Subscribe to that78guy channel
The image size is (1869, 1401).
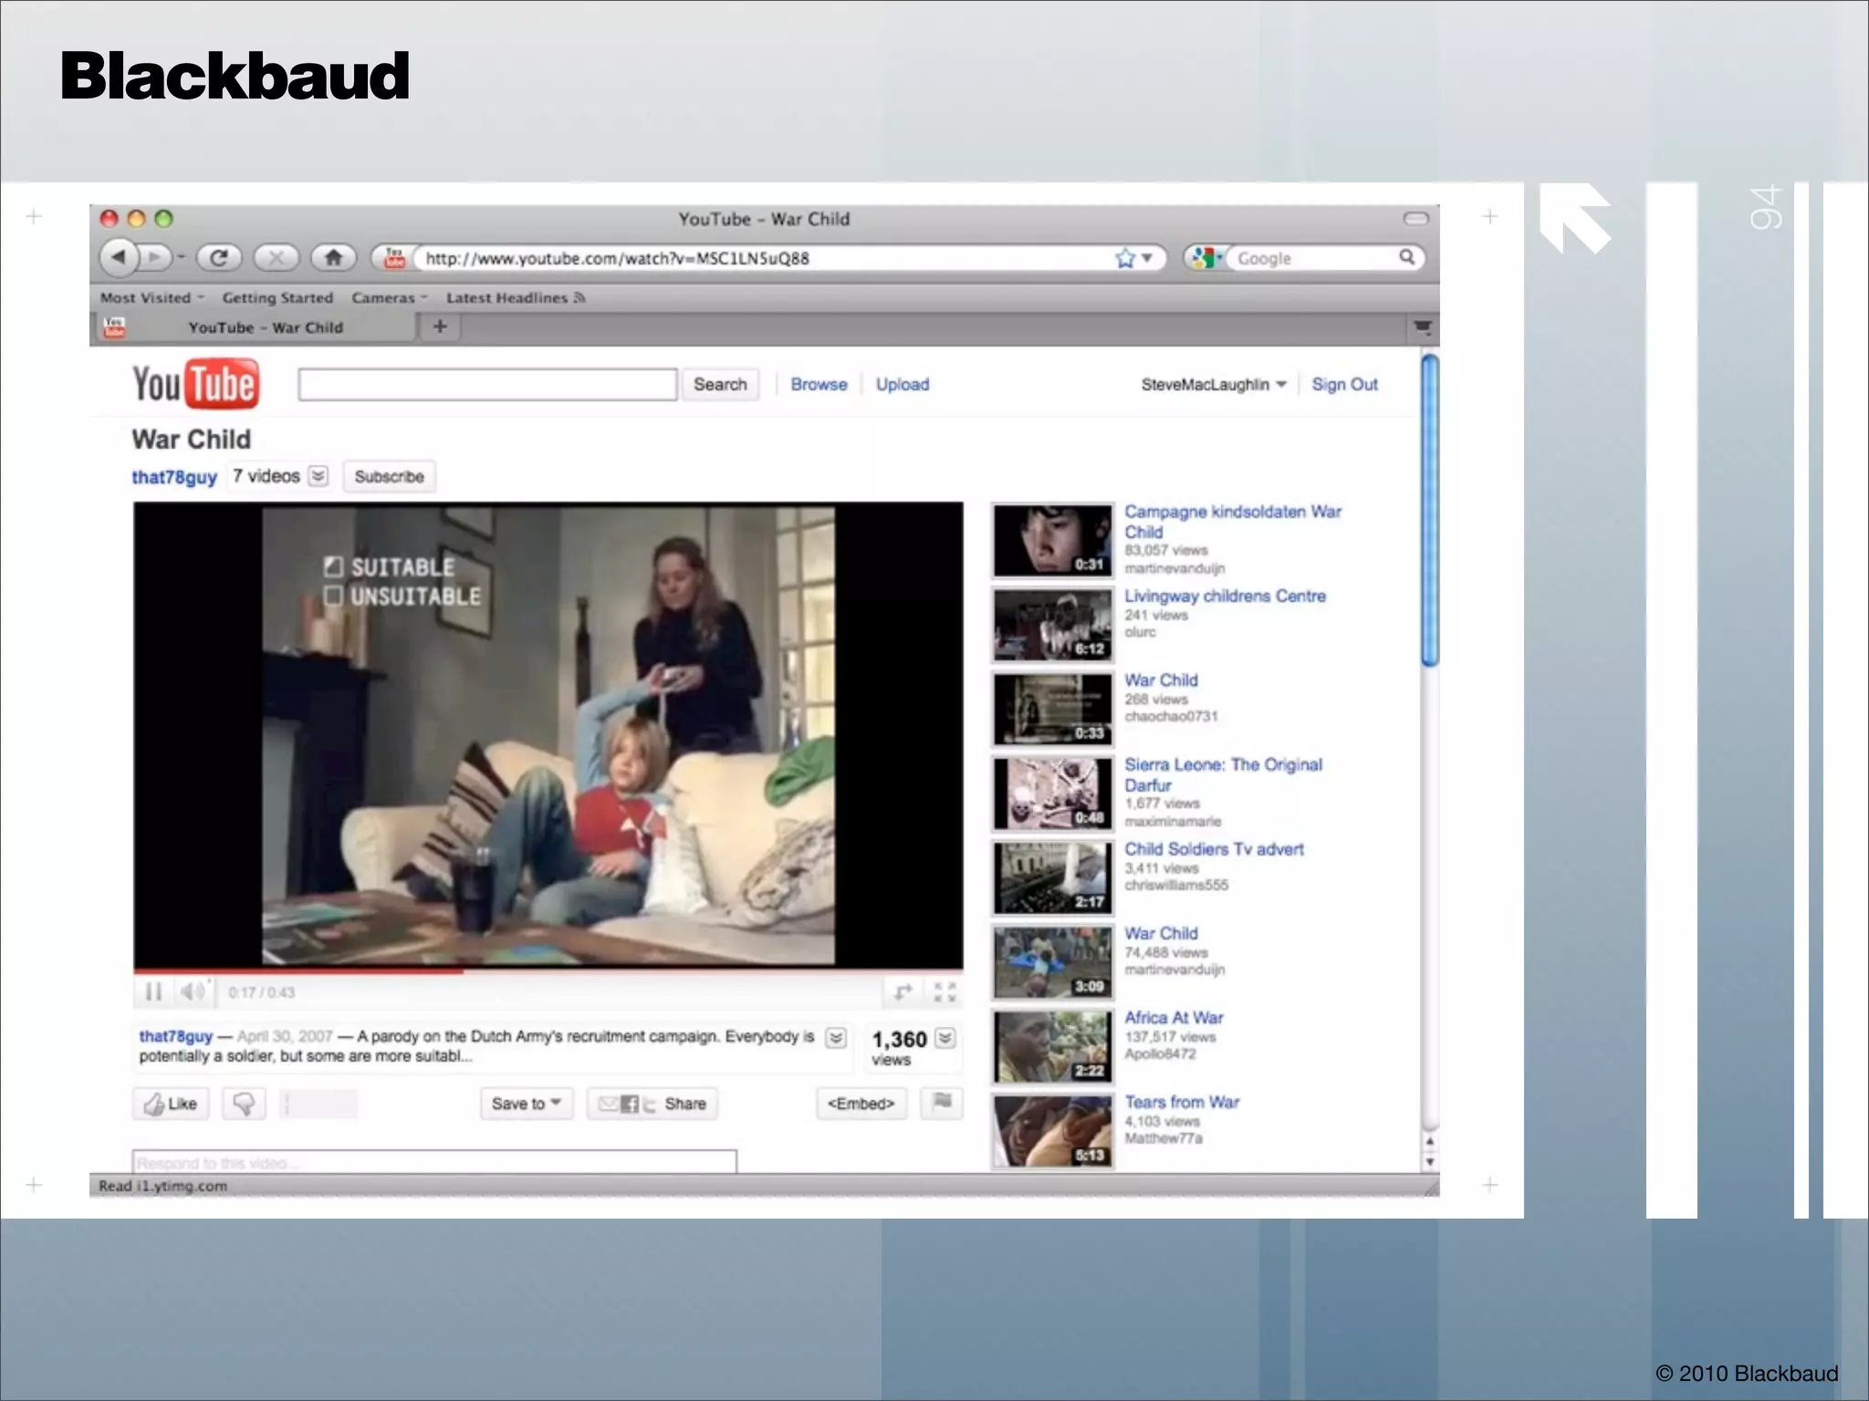(x=389, y=476)
